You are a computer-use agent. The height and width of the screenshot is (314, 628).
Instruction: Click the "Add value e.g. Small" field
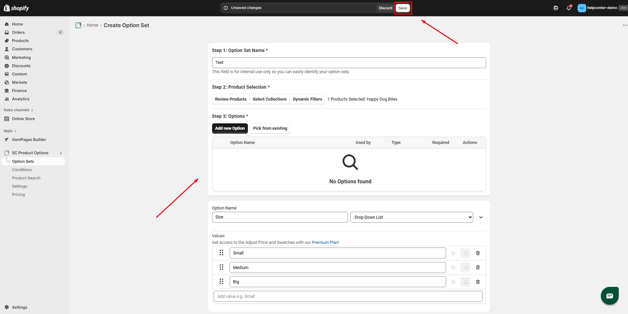(348, 296)
